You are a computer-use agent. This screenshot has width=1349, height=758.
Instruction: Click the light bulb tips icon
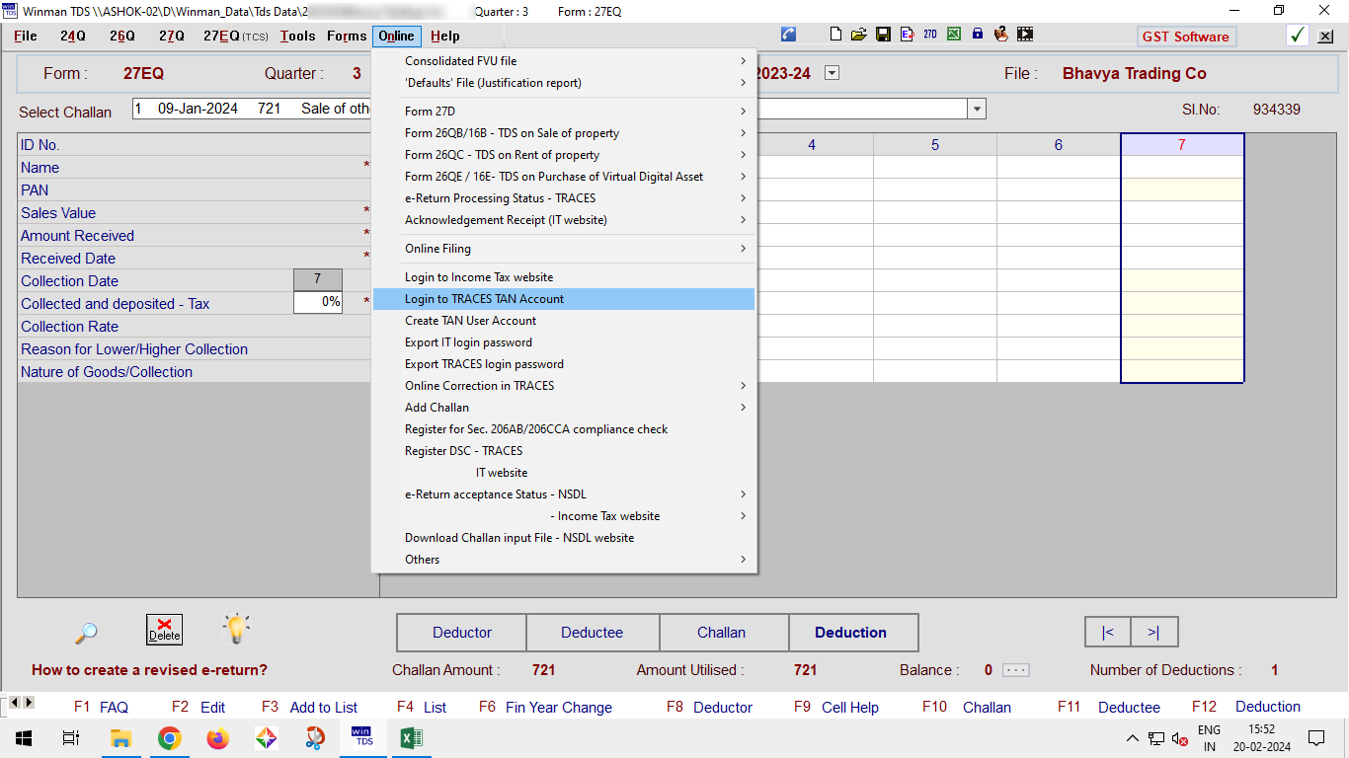point(236,629)
